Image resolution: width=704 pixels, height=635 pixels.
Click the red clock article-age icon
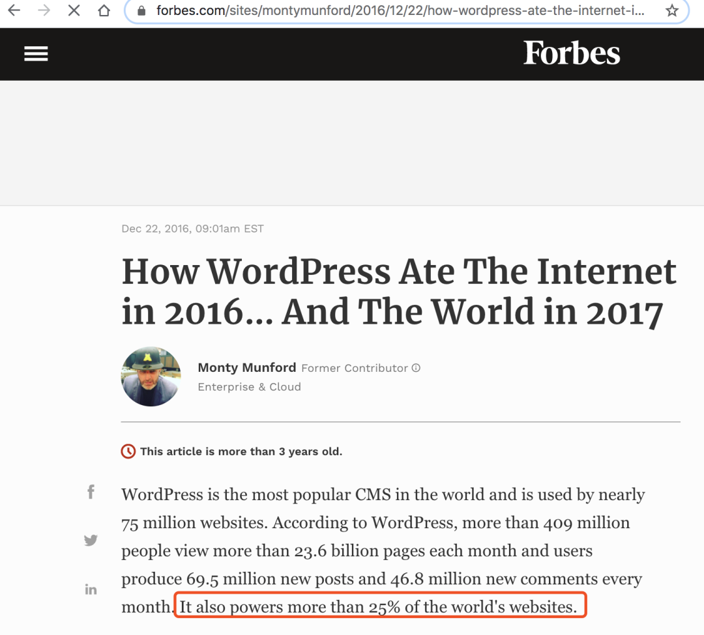tap(128, 451)
